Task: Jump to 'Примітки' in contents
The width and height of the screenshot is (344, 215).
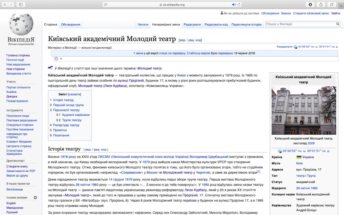Action: [60, 130]
